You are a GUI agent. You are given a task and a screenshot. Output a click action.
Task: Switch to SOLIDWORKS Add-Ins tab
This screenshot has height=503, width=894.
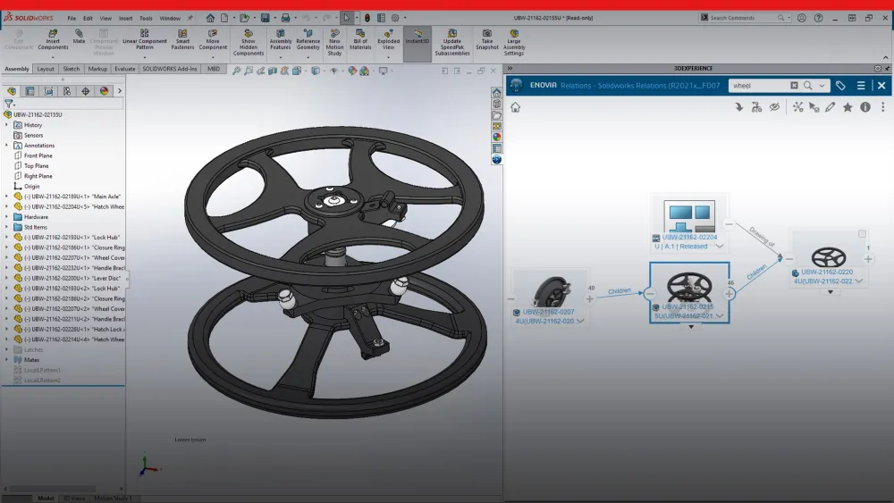pos(169,69)
